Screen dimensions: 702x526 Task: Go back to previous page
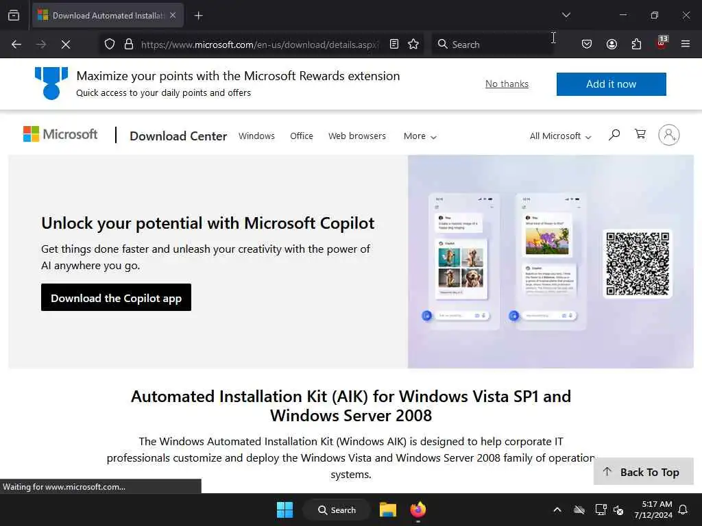16,45
